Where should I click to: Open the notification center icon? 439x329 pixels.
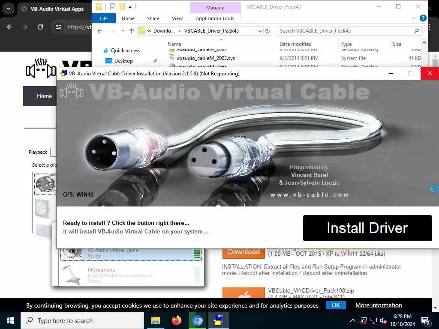(426, 321)
